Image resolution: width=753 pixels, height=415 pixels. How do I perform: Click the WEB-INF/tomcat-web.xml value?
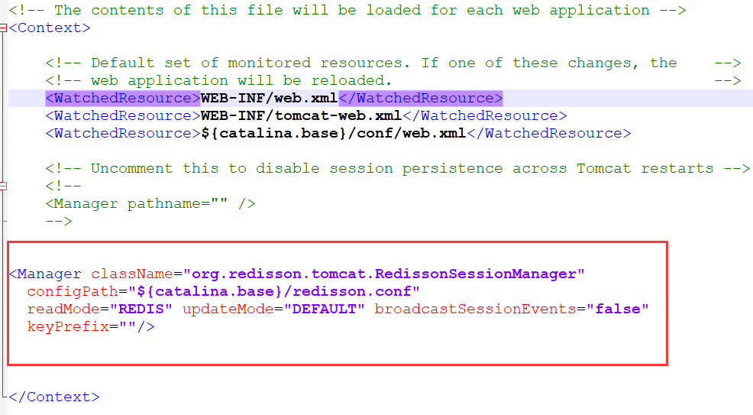pyautogui.click(x=301, y=115)
